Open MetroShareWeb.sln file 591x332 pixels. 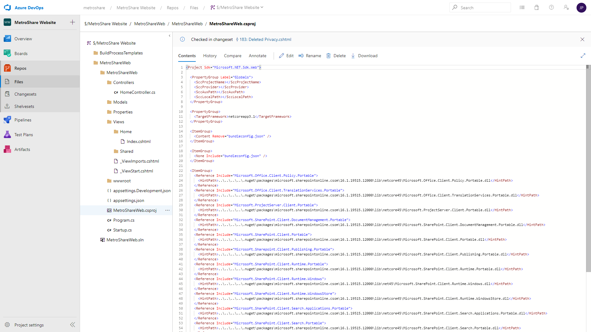click(125, 240)
